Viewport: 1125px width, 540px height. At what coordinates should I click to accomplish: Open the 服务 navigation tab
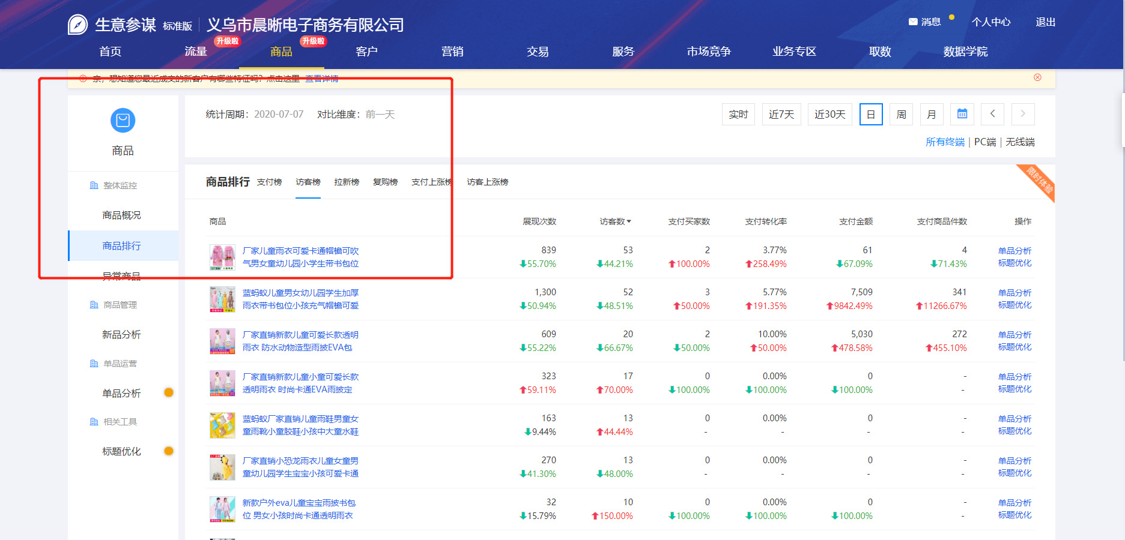[623, 52]
